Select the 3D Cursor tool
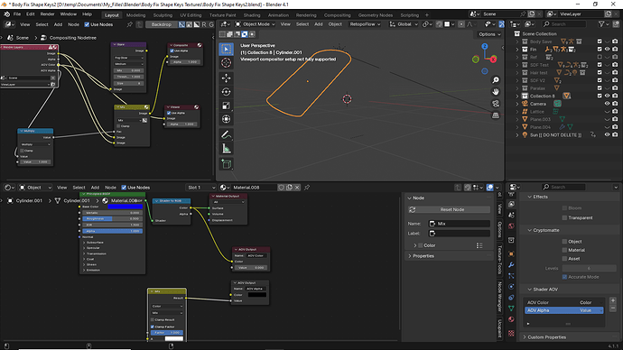The height and width of the screenshot is (350, 623). tap(226, 63)
